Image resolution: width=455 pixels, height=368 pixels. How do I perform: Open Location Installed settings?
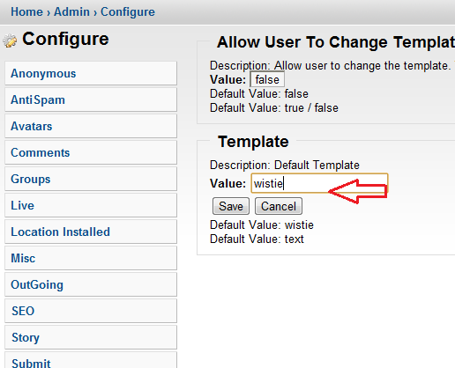(91, 232)
